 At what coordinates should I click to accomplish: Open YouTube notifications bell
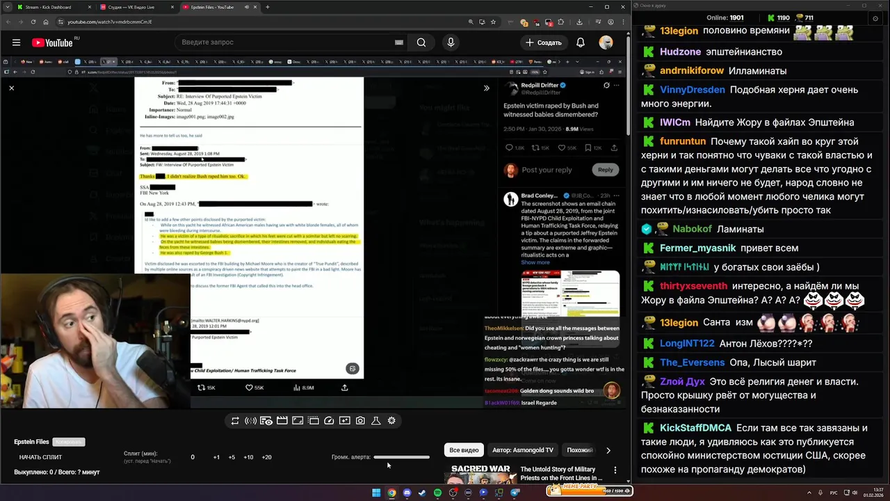pyautogui.click(x=581, y=42)
